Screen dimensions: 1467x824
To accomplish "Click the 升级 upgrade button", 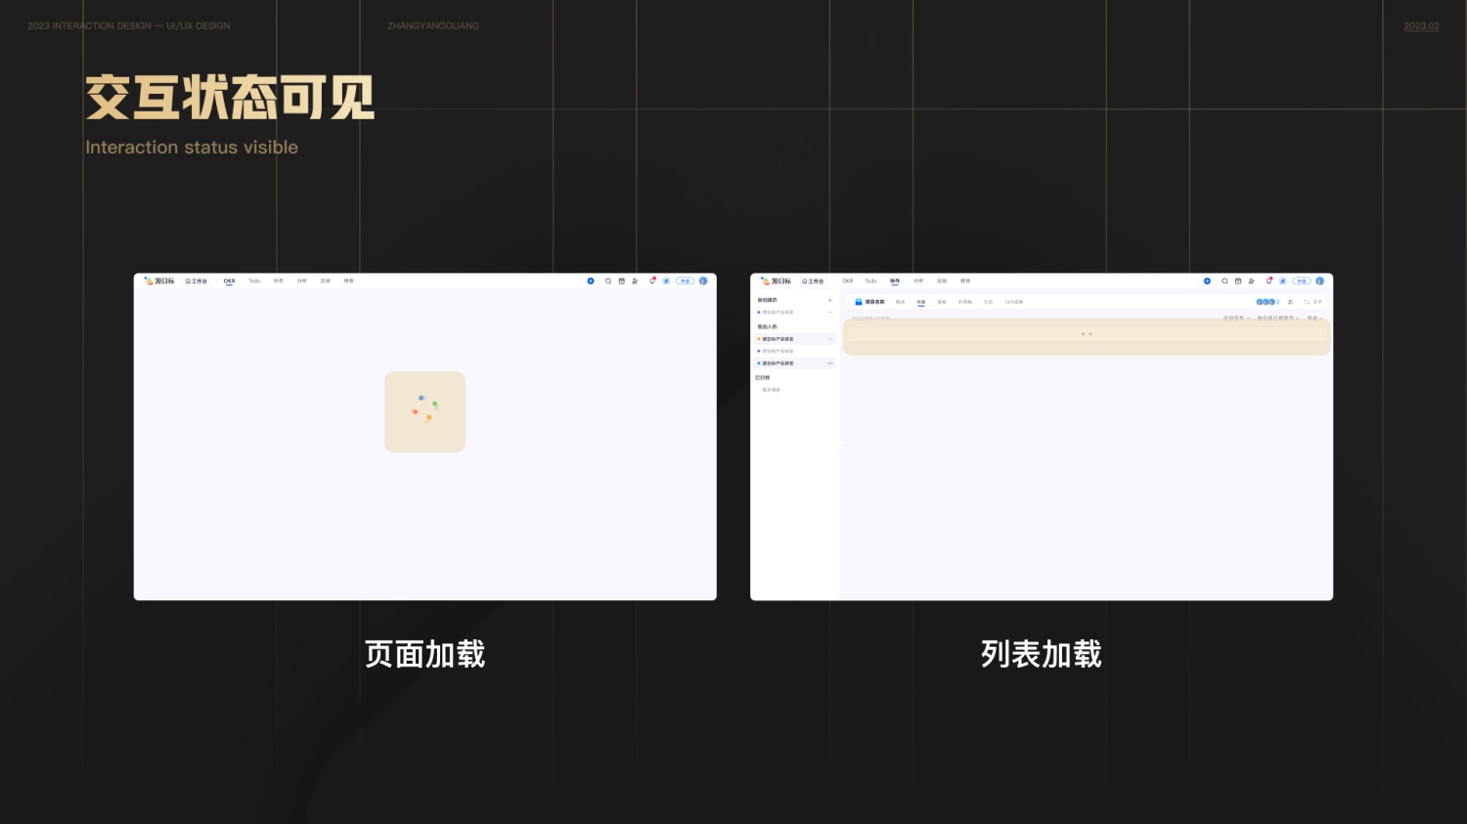I will 1302,281.
